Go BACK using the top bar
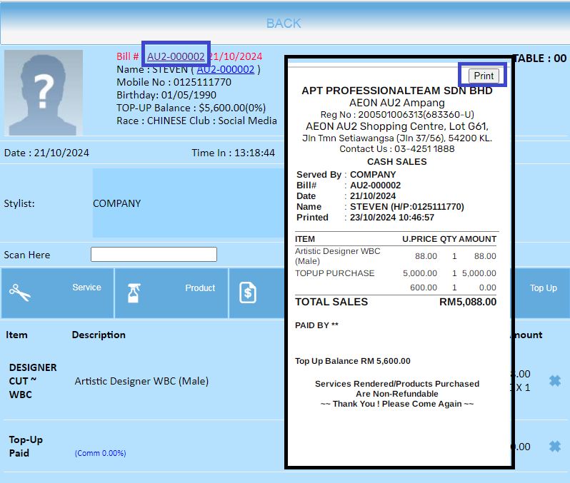The width and height of the screenshot is (570, 483). (x=284, y=24)
